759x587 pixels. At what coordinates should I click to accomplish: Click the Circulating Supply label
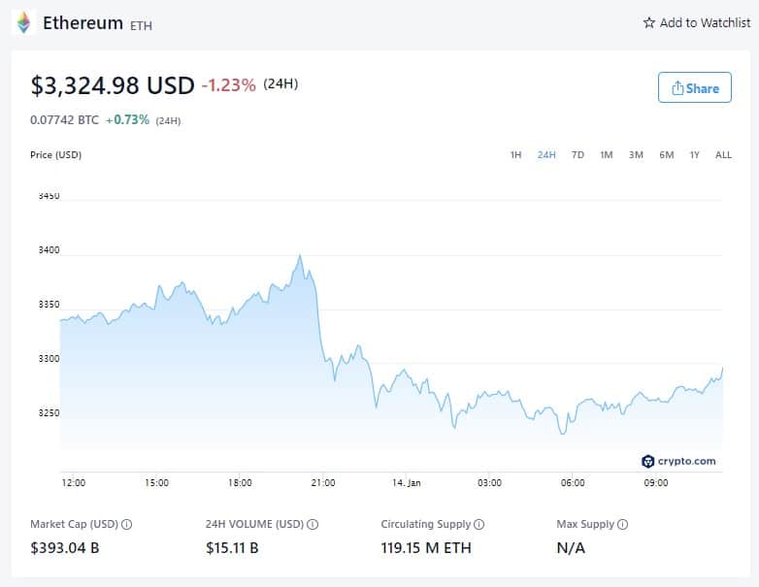click(x=425, y=524)
